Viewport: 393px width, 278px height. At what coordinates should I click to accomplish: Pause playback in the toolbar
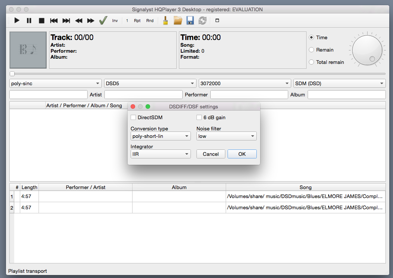click(29, 21)
